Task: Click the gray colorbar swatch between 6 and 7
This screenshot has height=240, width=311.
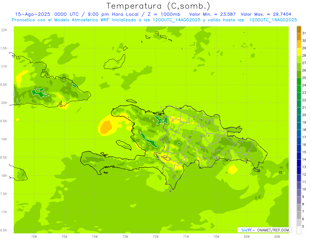Action: (x=299, y=215)
